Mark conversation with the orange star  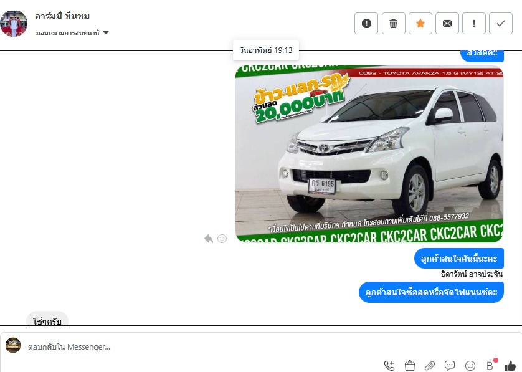click(420, 23)
